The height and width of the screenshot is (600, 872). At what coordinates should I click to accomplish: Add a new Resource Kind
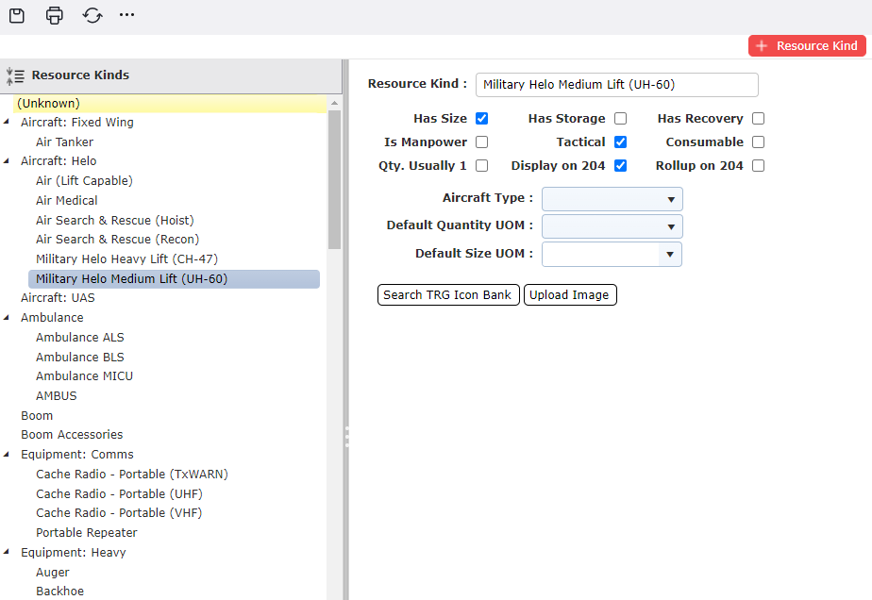coord(807,45)
